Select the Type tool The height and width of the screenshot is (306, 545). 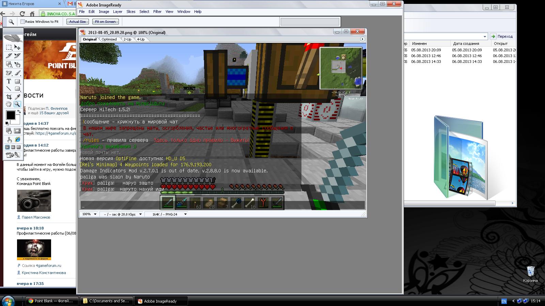[9, 81]
